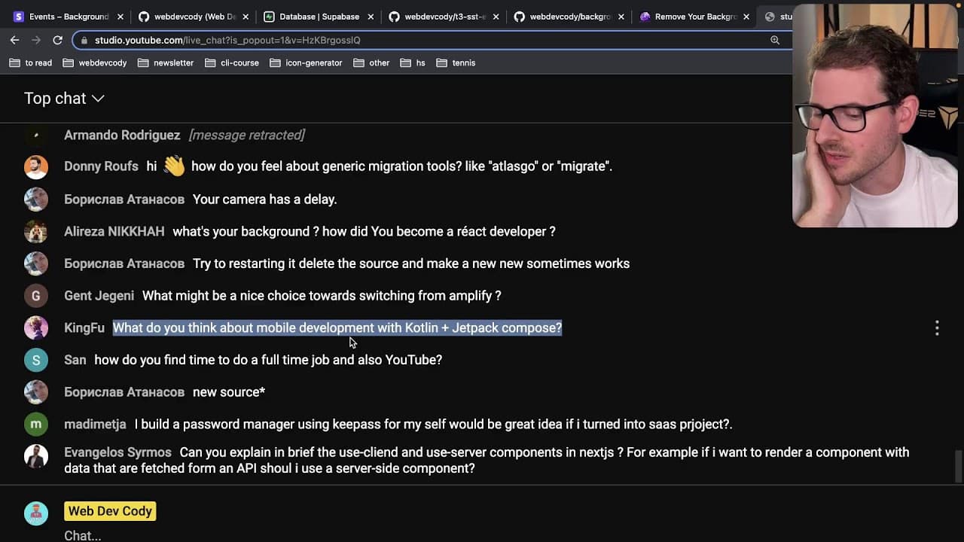
Task: Open the icon-generator bookmarks folder
Action: pos(306,63)
